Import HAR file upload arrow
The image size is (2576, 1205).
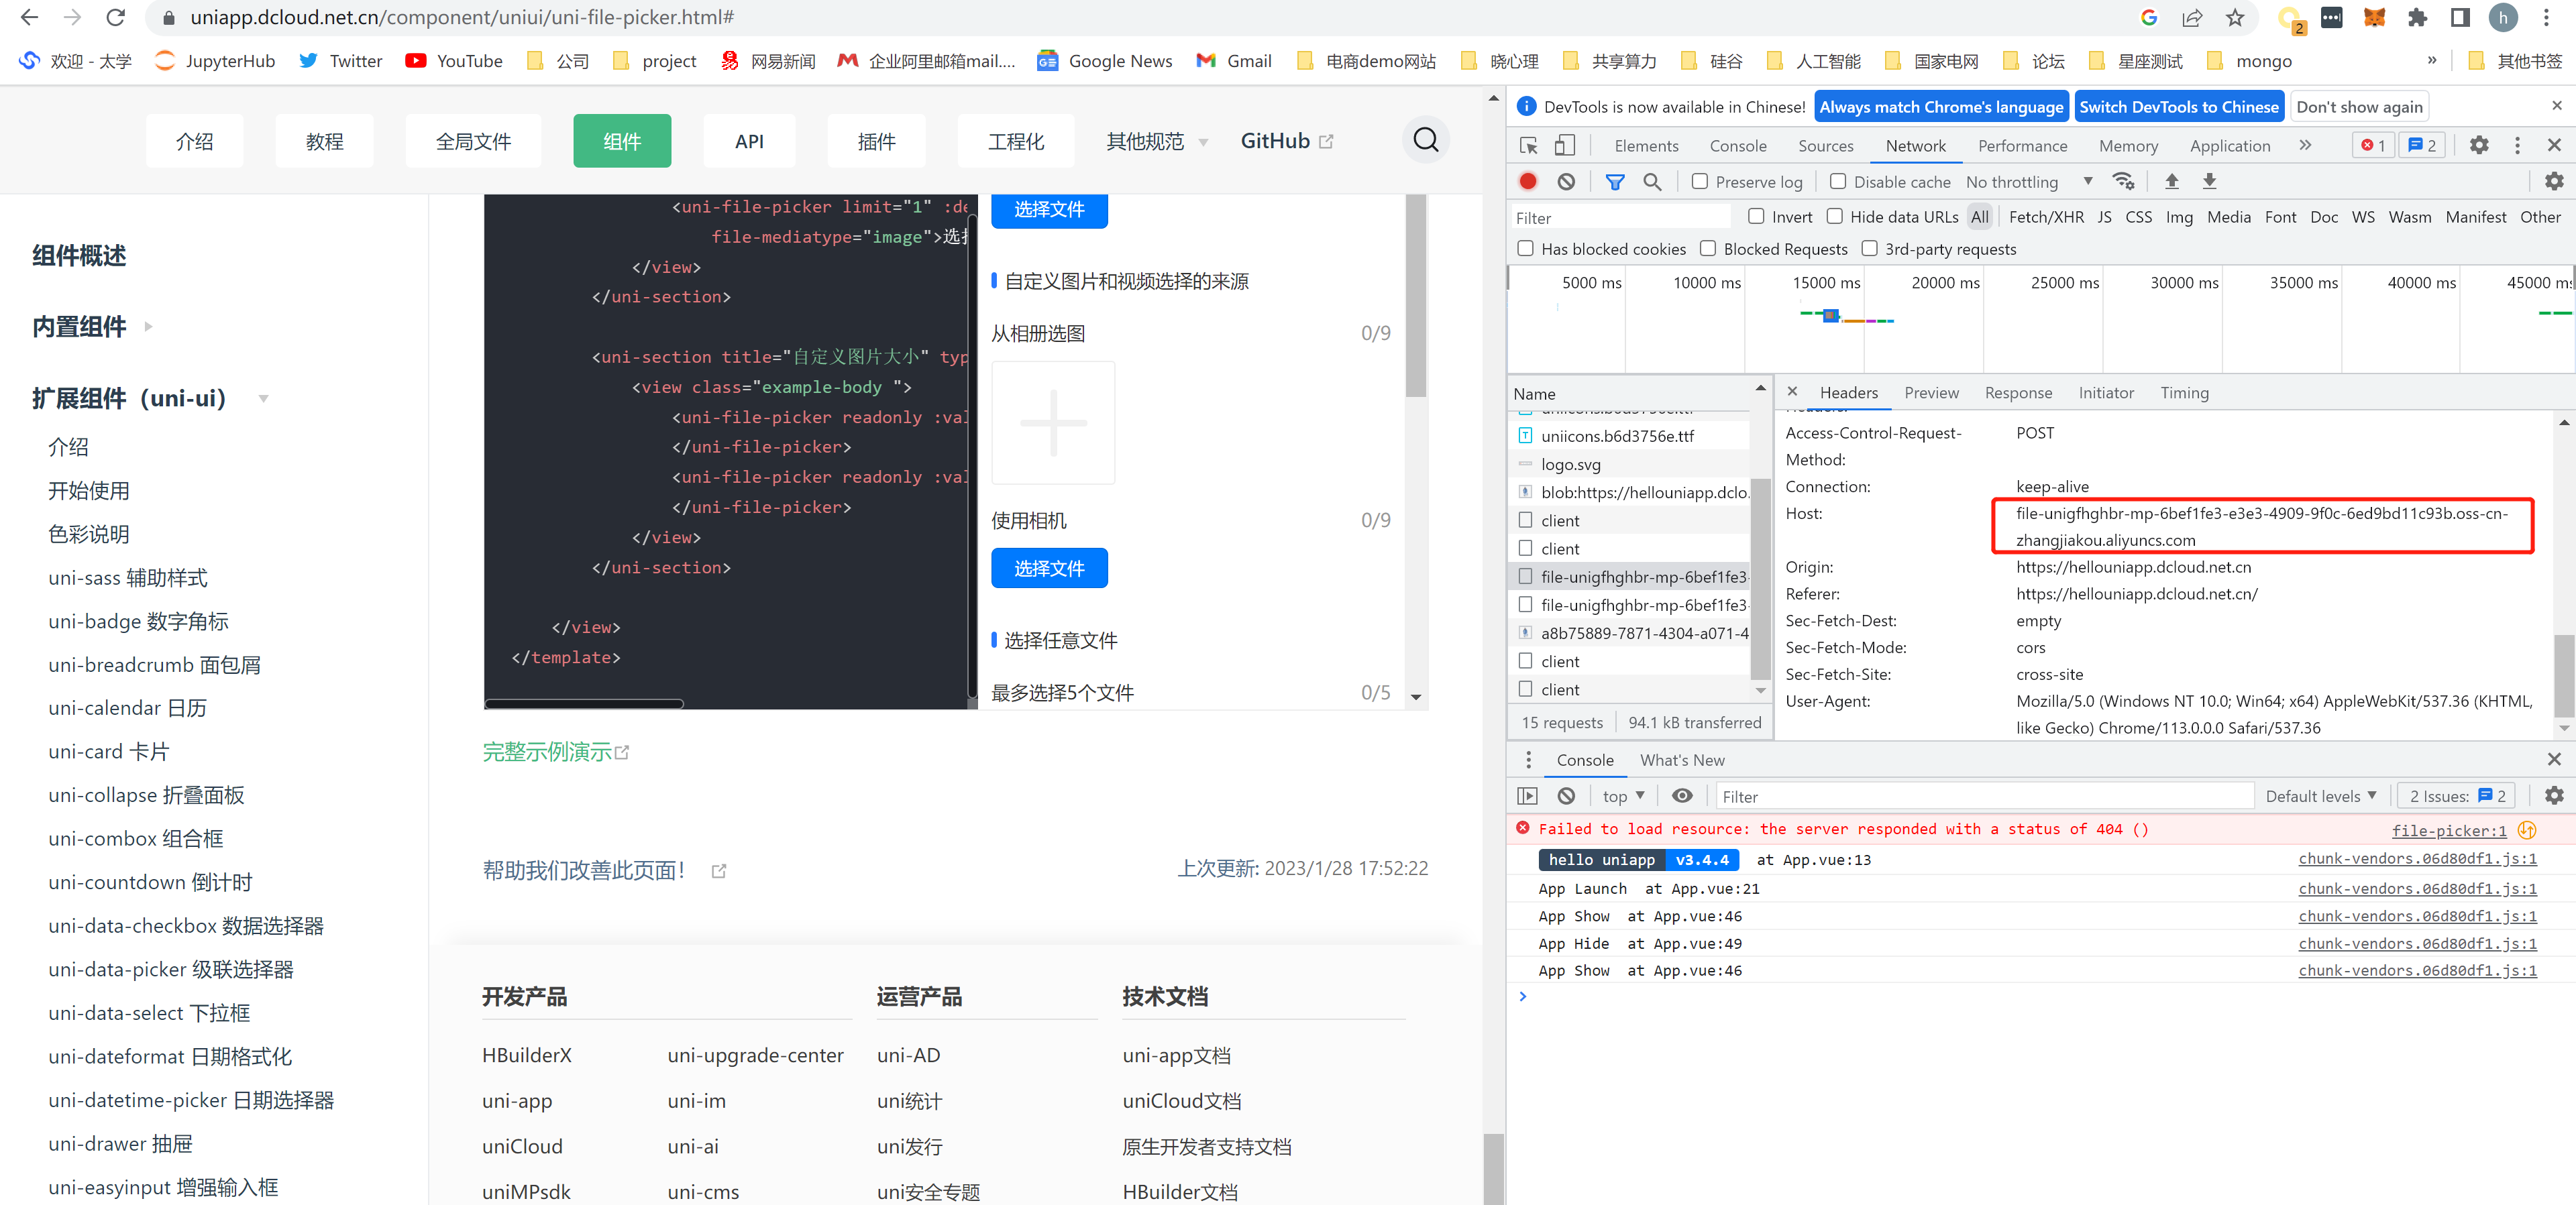point(2171,181)
